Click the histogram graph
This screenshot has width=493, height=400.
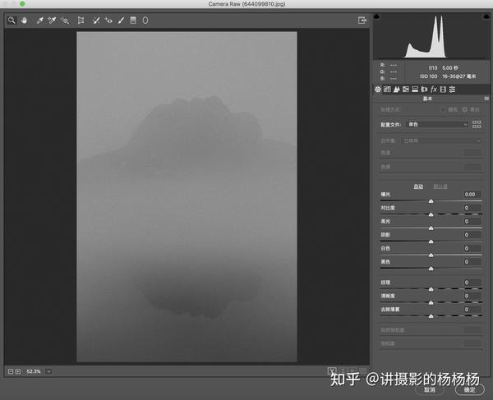pyautogui.click(x=431, y=36)
